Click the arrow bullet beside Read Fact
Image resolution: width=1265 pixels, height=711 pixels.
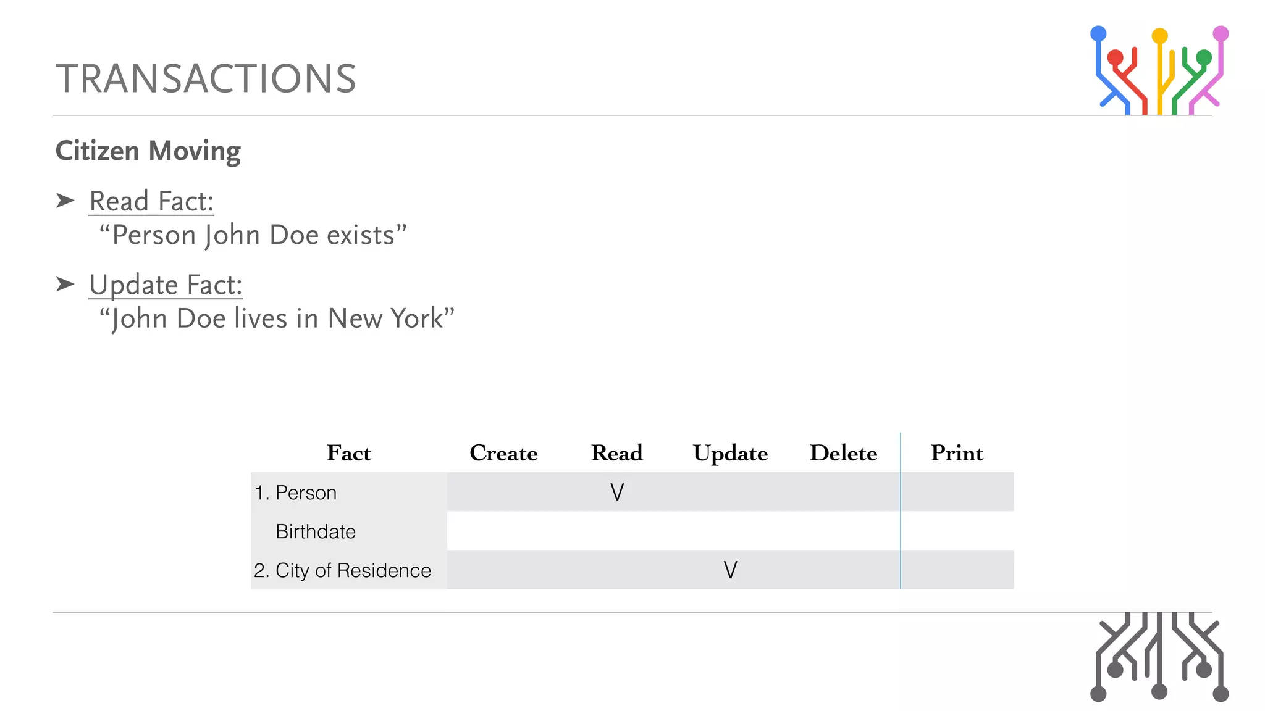tap(65, 201)
